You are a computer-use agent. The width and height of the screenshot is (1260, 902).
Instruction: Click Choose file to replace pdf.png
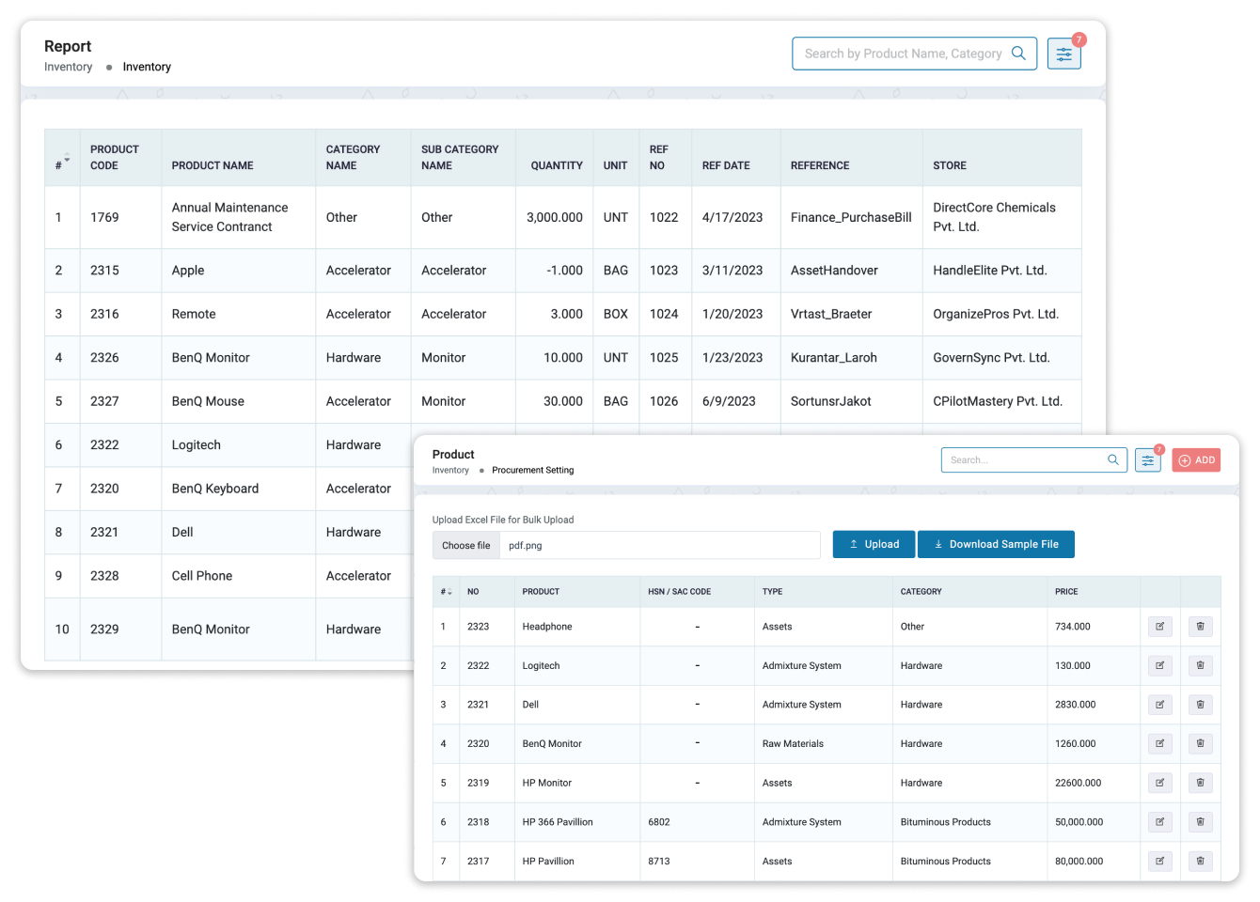tap(465, 544)
